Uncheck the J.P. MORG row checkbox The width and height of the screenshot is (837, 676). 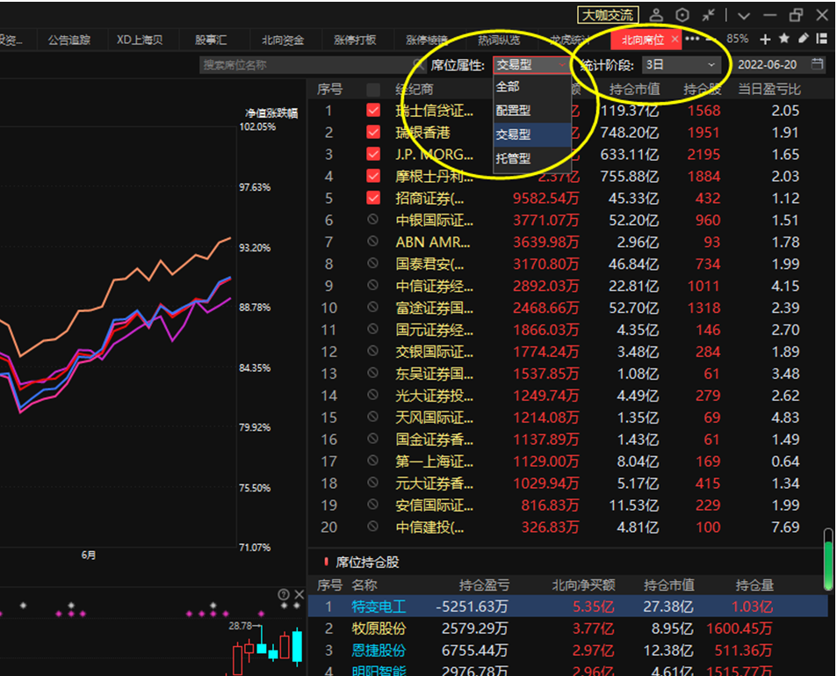(373, 155)
